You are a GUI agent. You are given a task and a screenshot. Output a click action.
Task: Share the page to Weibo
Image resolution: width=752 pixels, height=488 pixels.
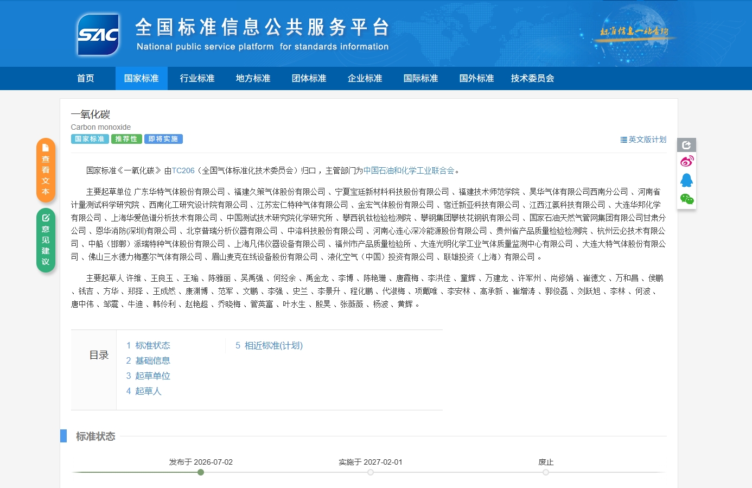tap(687, 161)
